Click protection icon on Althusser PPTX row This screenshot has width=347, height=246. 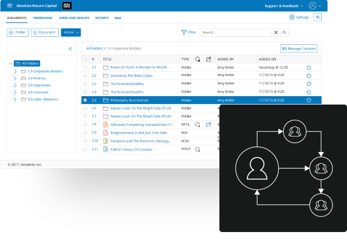click(198, 125)
